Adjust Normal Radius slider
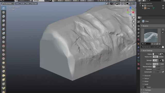Image resolution: width=165 pixels, height=93 pixels. (158, 67)
